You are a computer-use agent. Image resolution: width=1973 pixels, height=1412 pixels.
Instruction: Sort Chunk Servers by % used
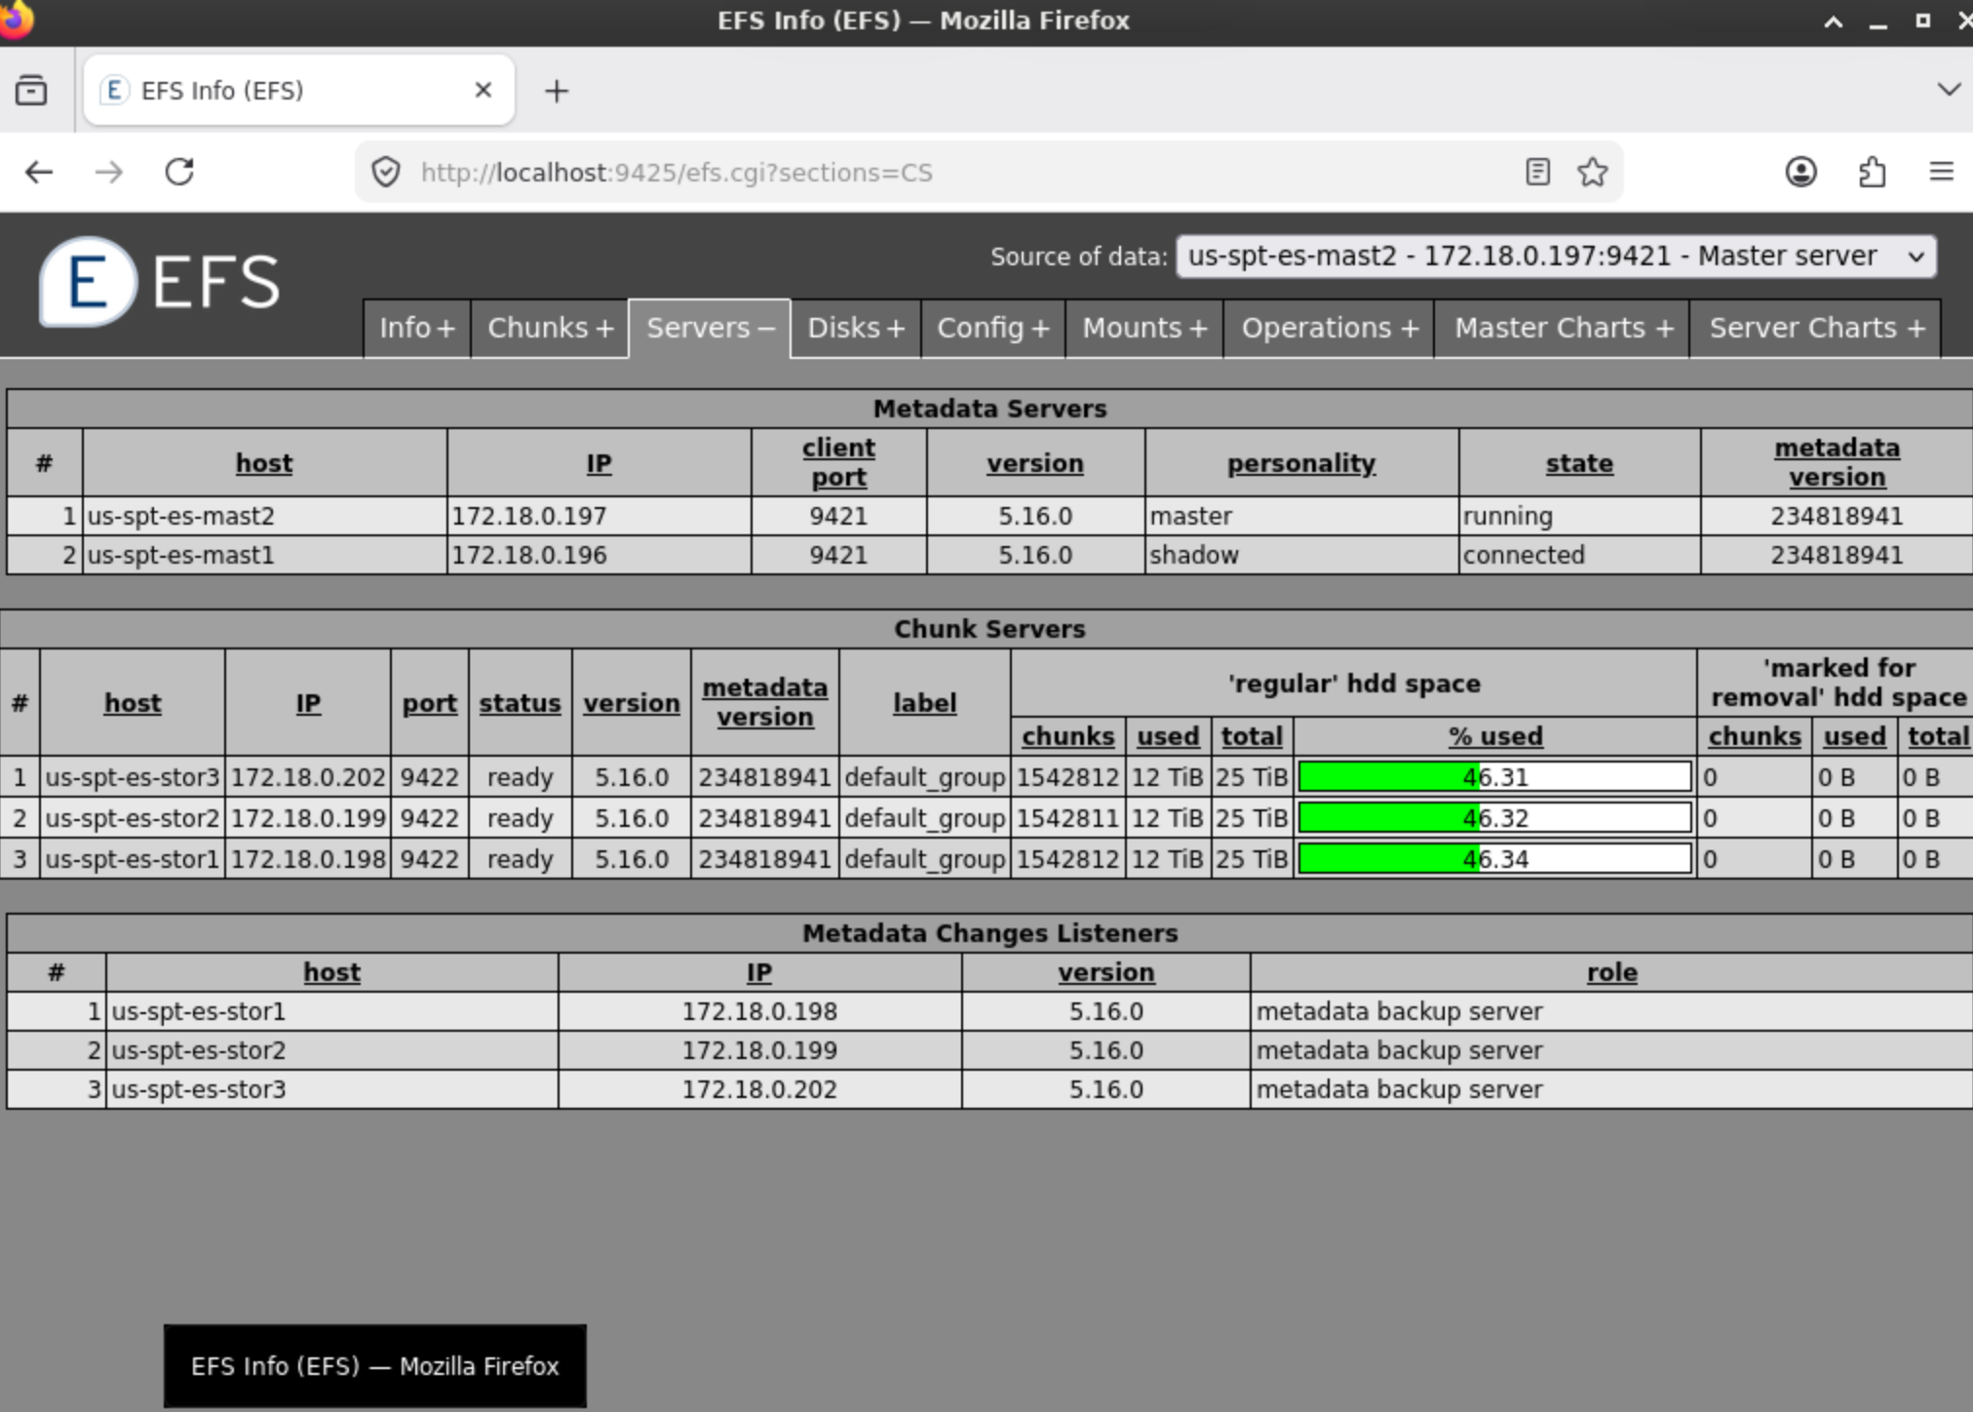point(1495,736)
